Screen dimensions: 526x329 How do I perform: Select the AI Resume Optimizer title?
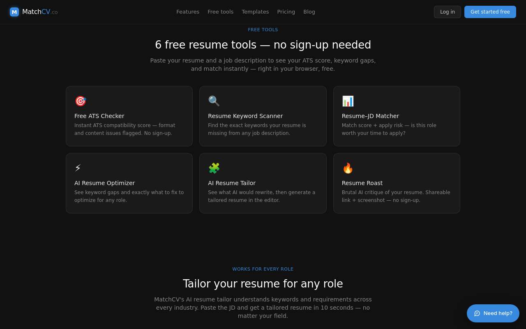[104, 183]
